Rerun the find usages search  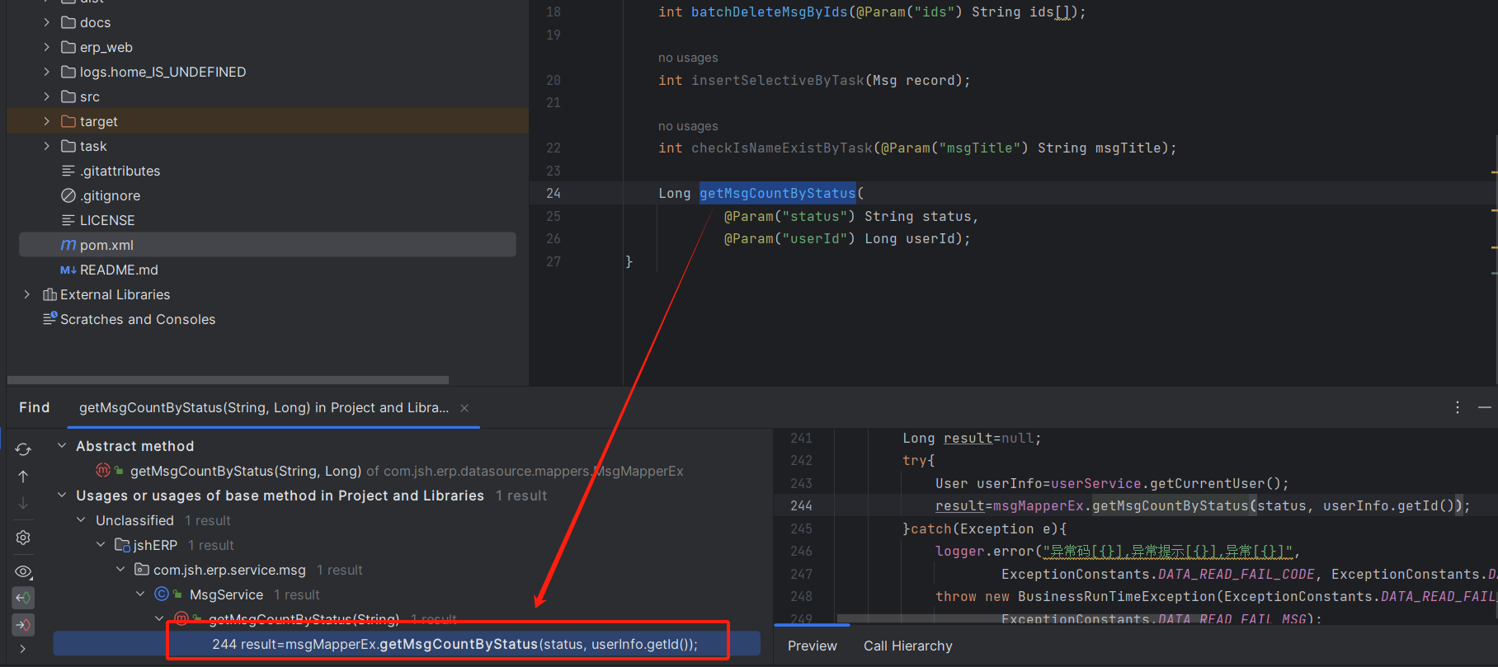click(23, 449)
